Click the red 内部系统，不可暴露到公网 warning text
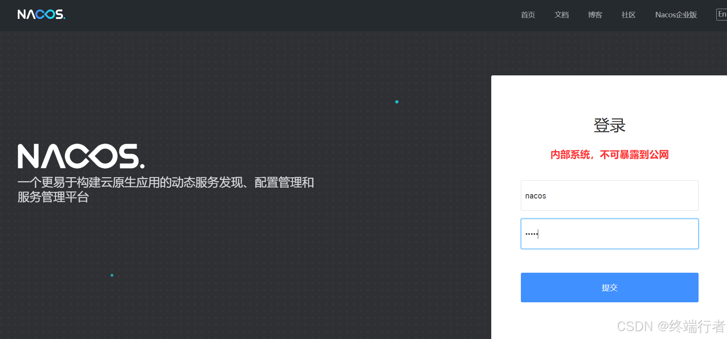The image size is (727, 339). pos(609,155)
